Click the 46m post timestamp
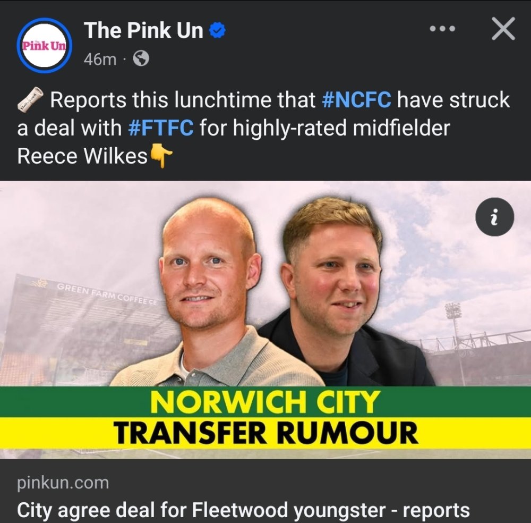The height and width of the screenshot is (523, 531). click(100, 60)
